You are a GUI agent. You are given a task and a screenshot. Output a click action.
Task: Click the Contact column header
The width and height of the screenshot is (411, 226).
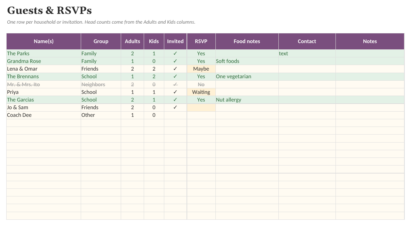coord(307,41)
